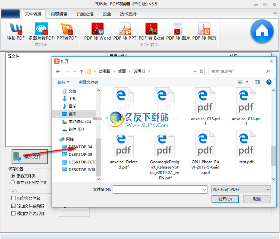Screen dimensions: 280x239
Task: Click the 此电脑 breadcrumb segment
Action: (x=105, y=72)
